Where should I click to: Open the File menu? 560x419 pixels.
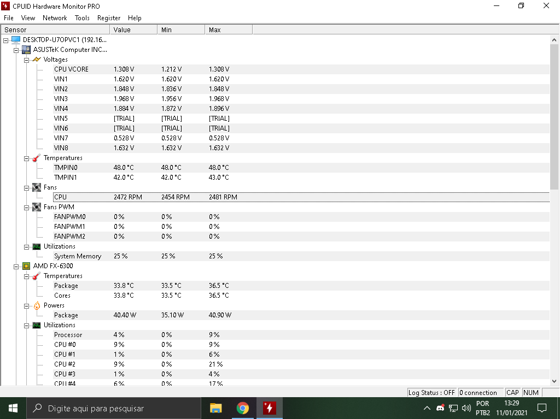(x=9, y=18)
